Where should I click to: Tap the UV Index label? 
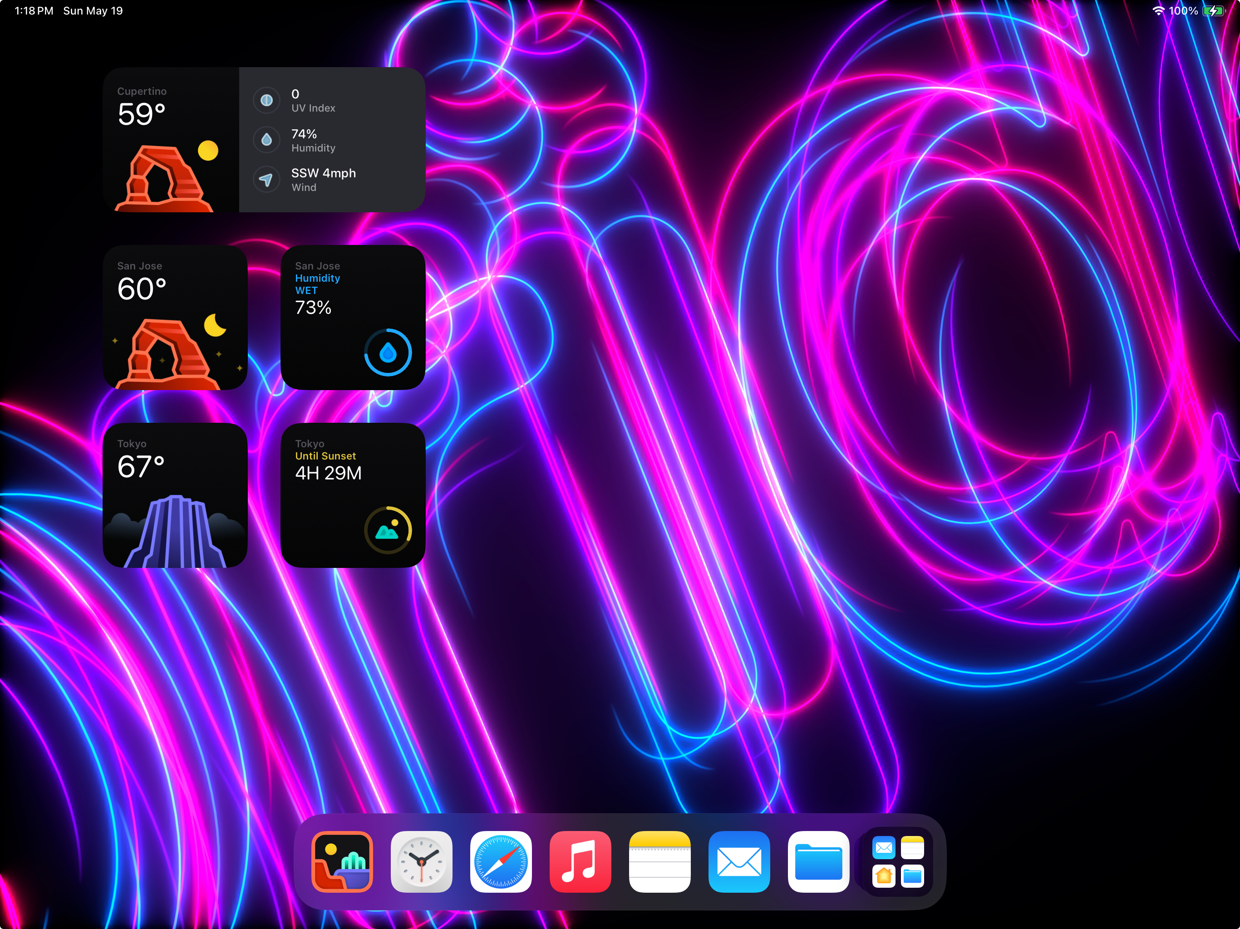[313, 108]
